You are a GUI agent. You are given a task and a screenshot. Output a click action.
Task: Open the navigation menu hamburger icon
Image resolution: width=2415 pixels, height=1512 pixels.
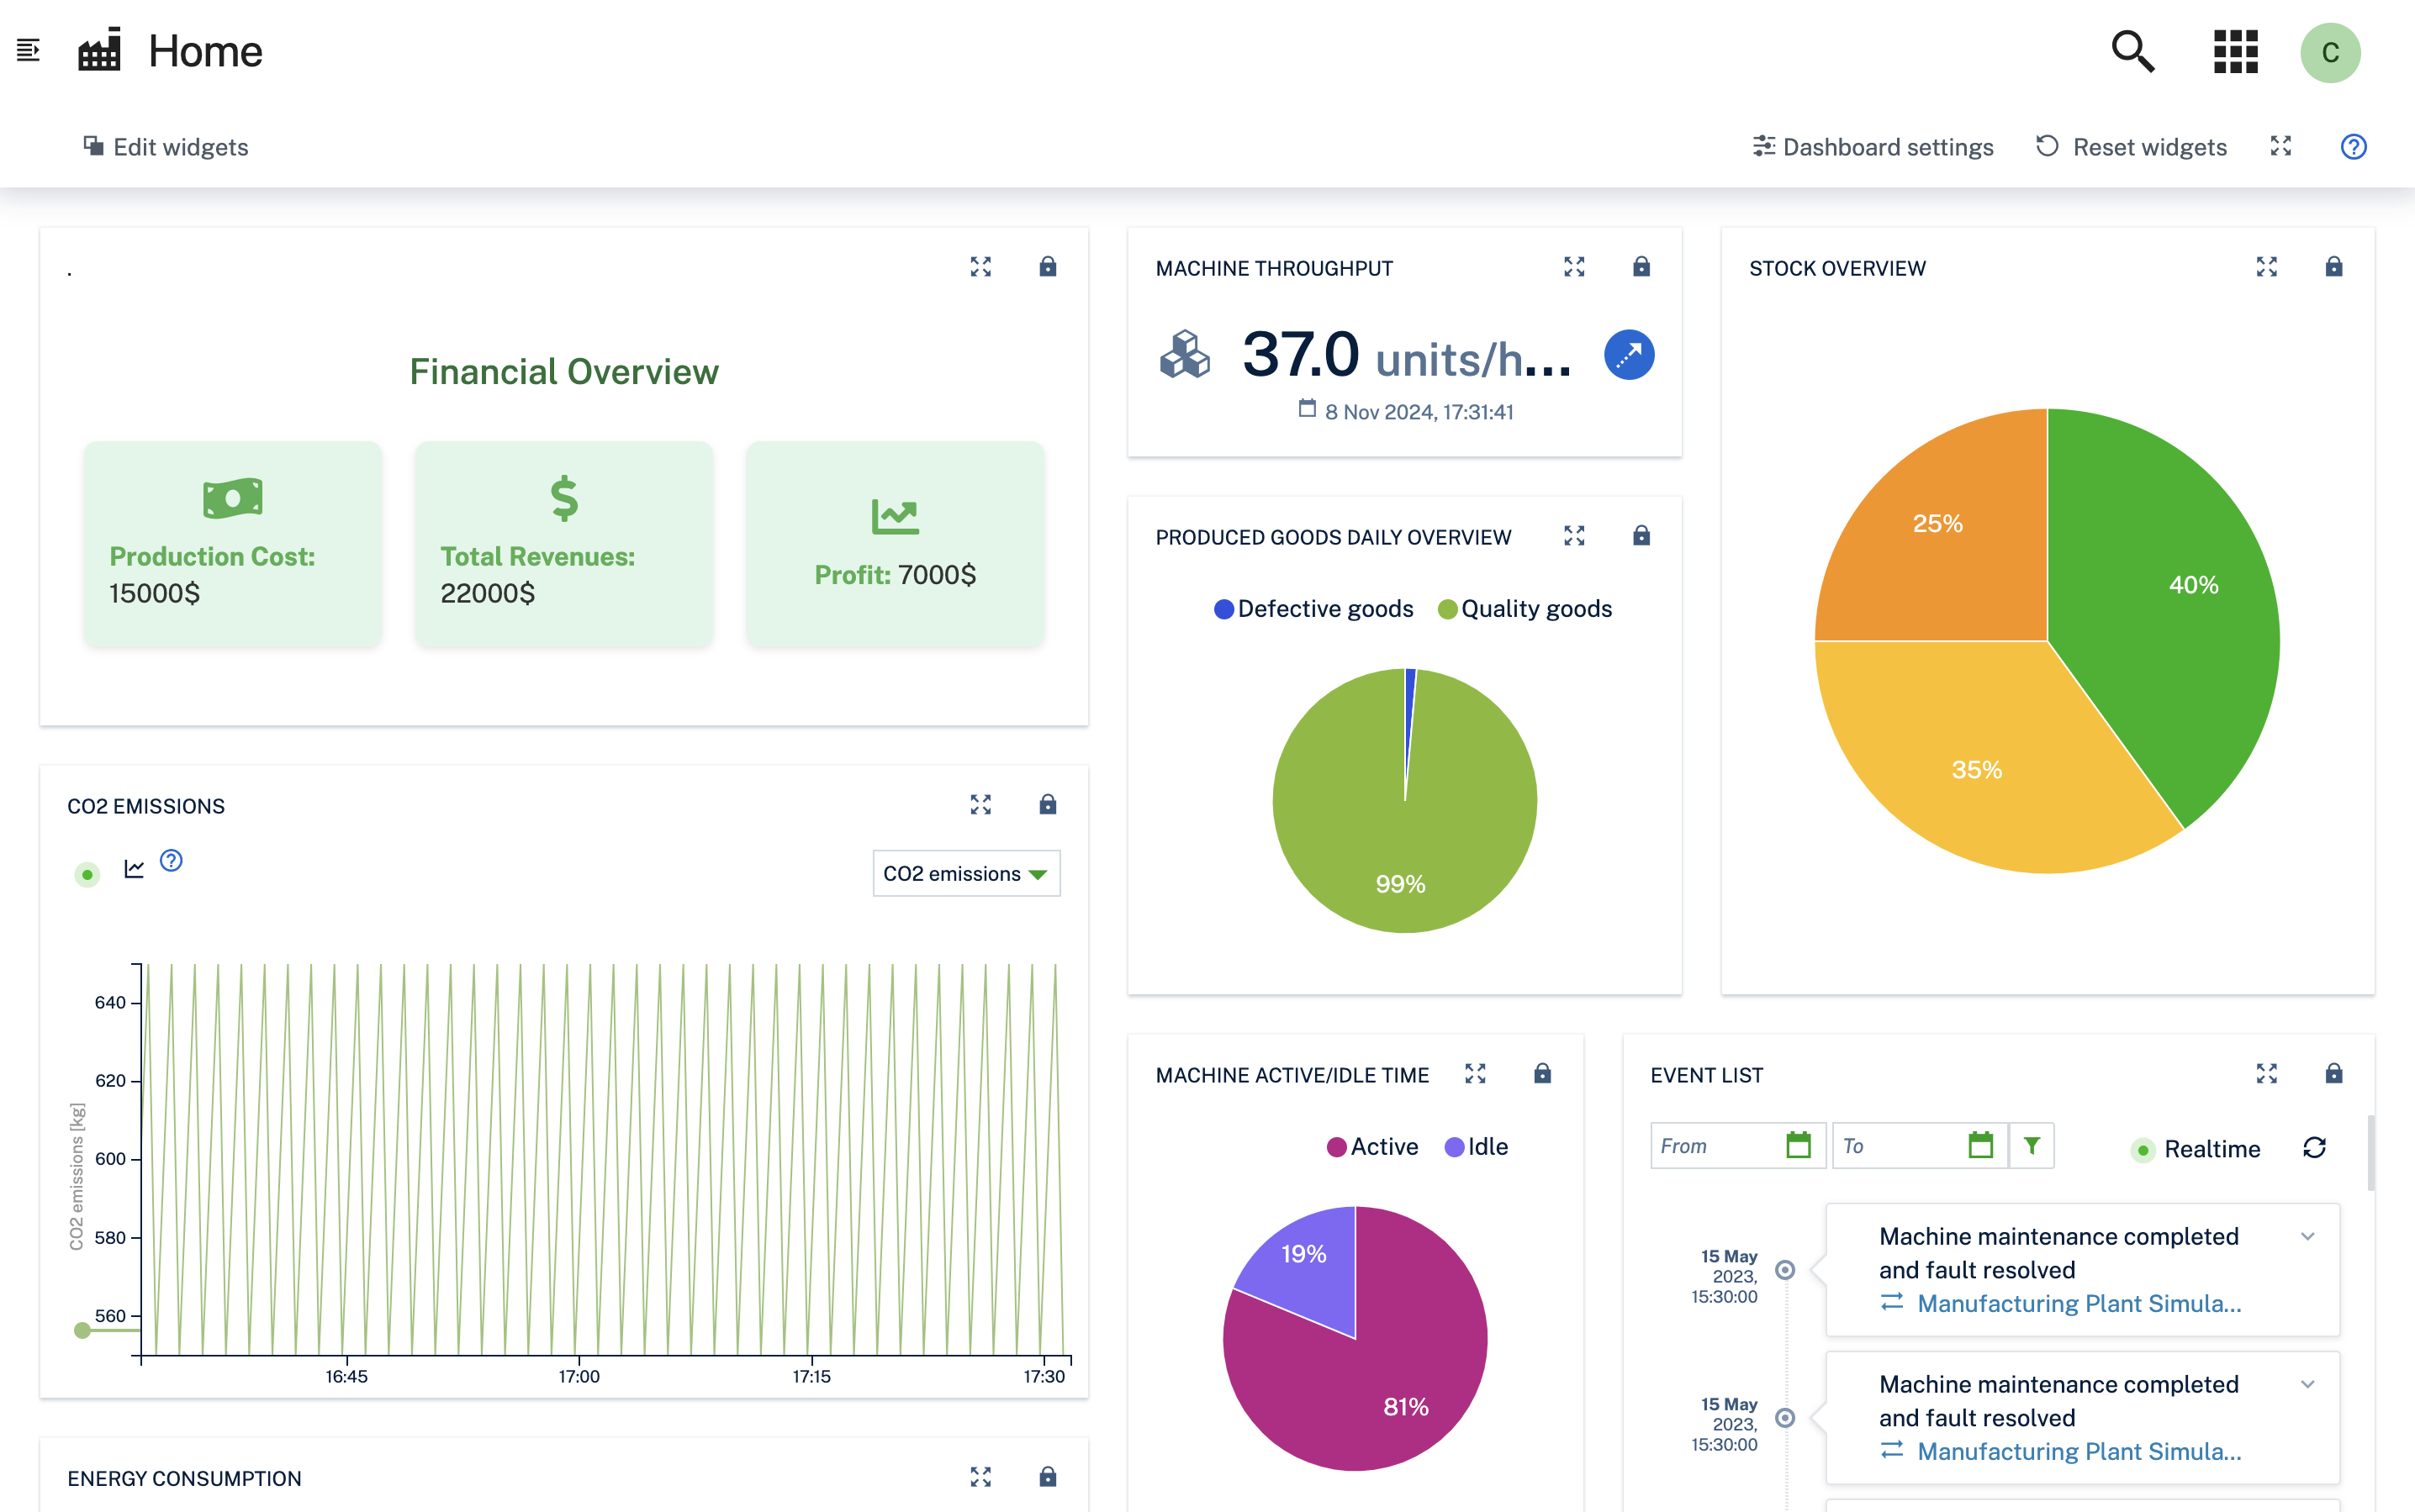pyautogui.click(x=28, y=50)
